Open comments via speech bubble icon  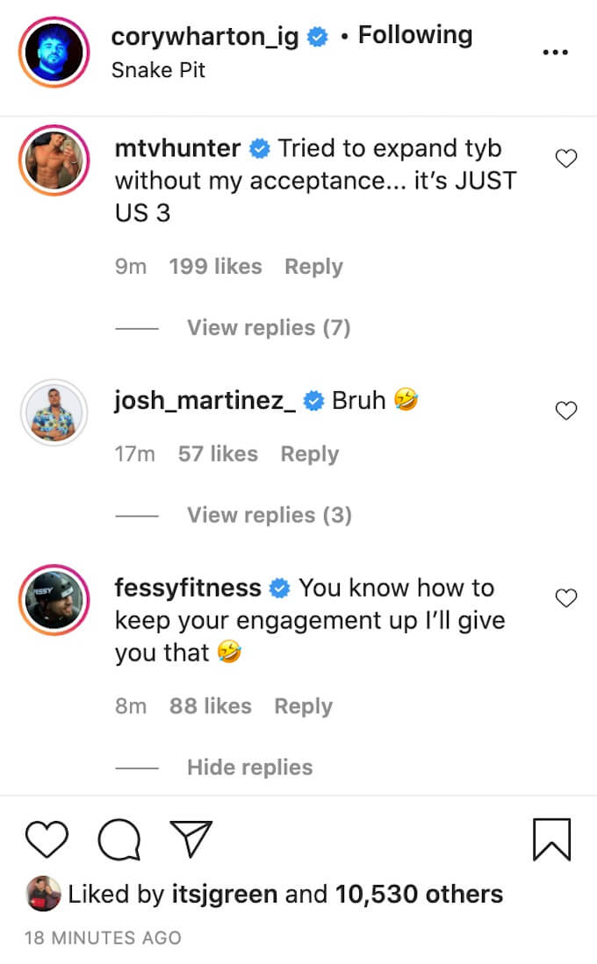(120, 840)
